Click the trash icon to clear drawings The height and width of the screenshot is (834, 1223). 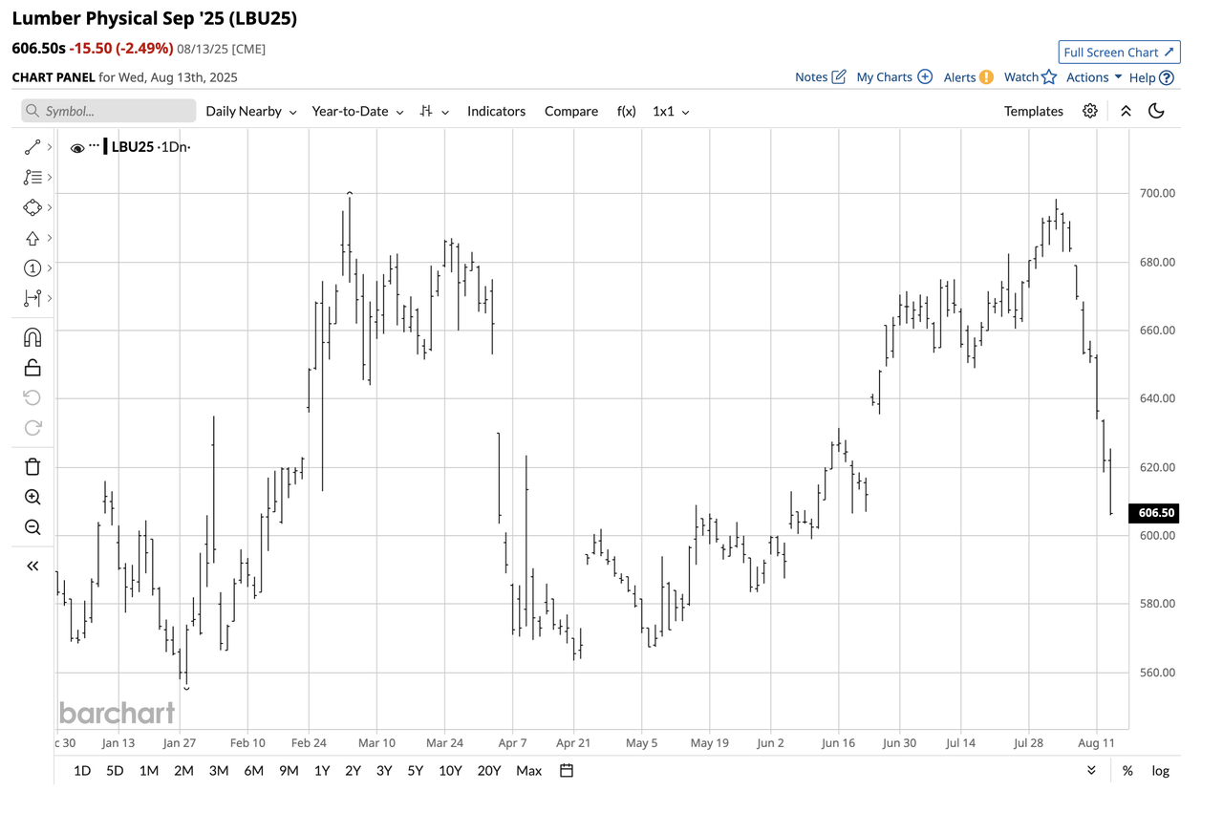pyautogui.click(x=32, y=466)
